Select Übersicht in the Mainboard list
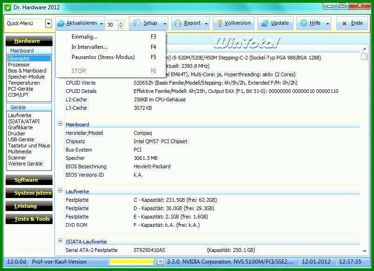Viewport: 374px width, 271px height. pyautogui.click(x=29, y=59)
